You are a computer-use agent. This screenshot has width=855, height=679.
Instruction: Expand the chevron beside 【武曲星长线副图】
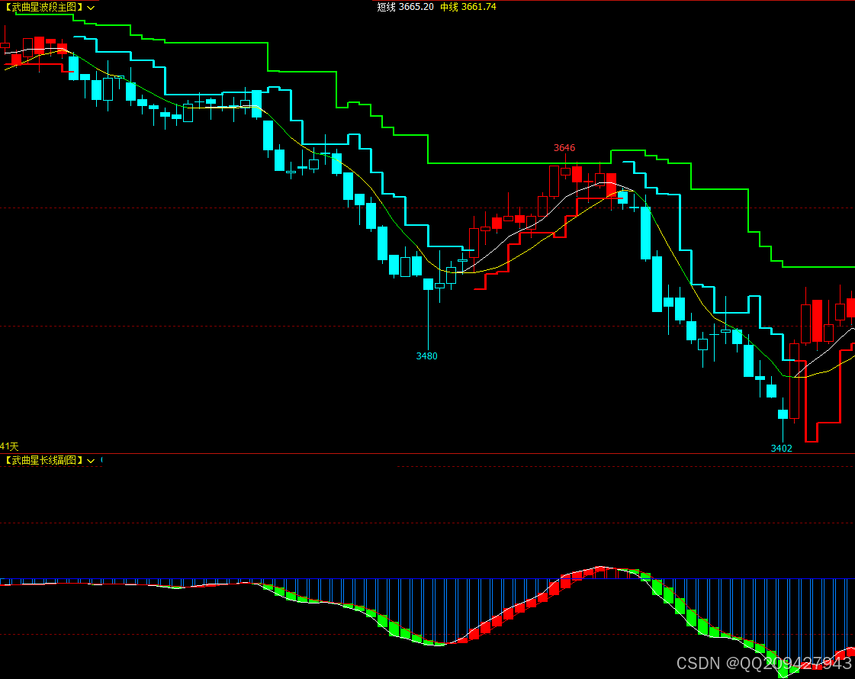pyautogui.click(x=91, y=462)
